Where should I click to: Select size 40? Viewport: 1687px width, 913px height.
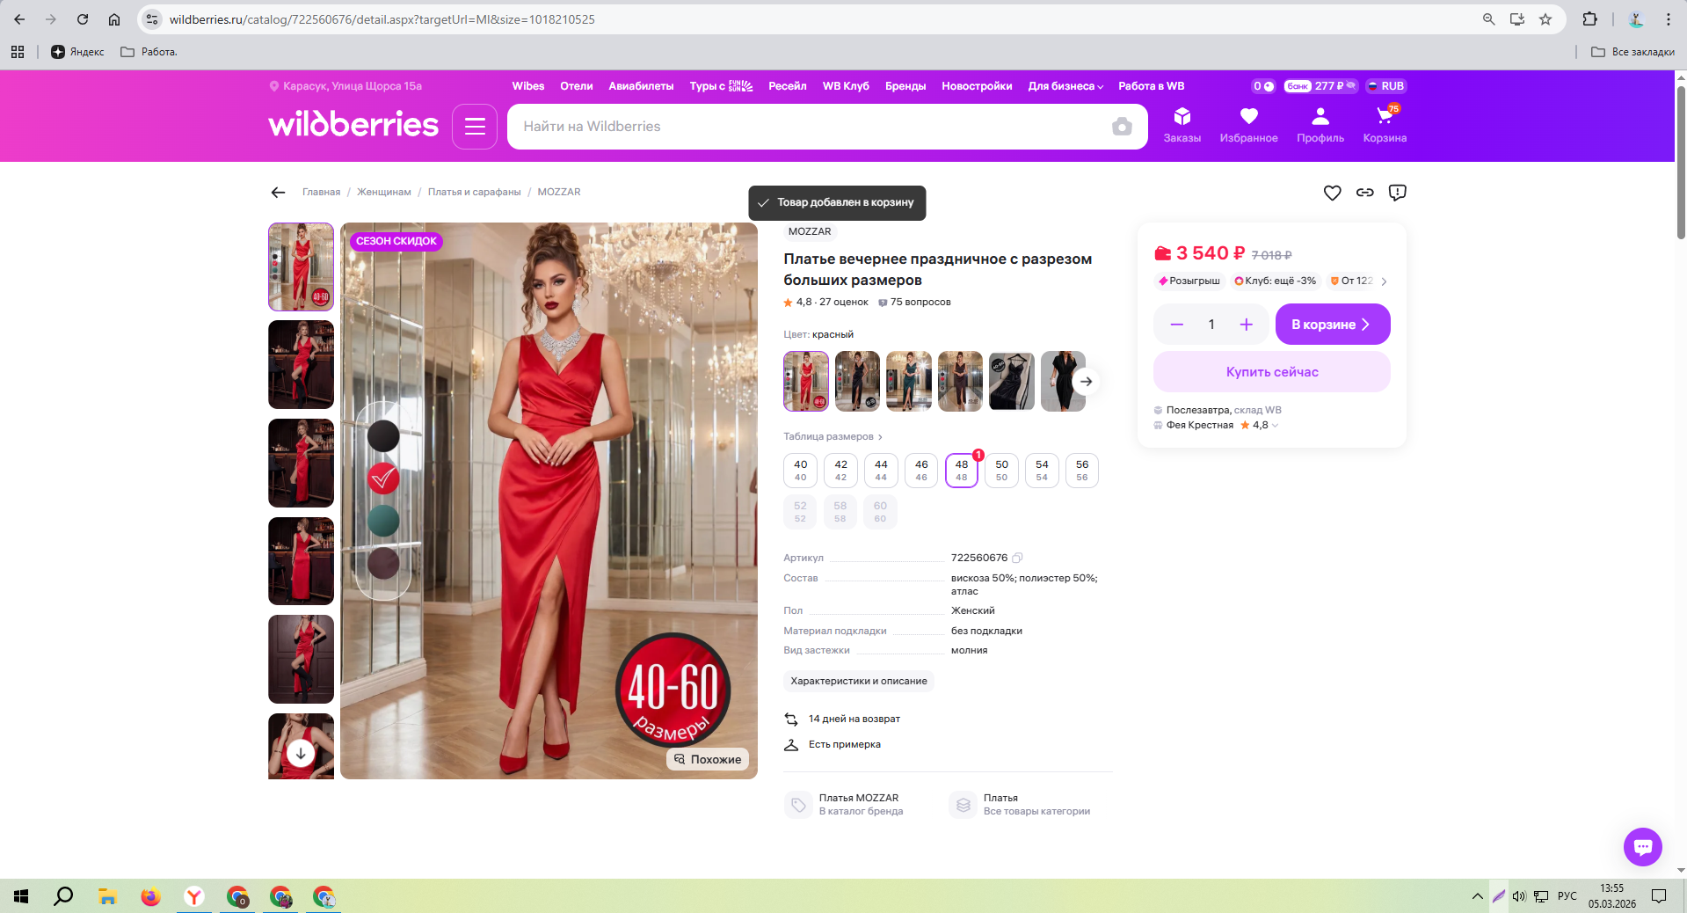[800, 471]
